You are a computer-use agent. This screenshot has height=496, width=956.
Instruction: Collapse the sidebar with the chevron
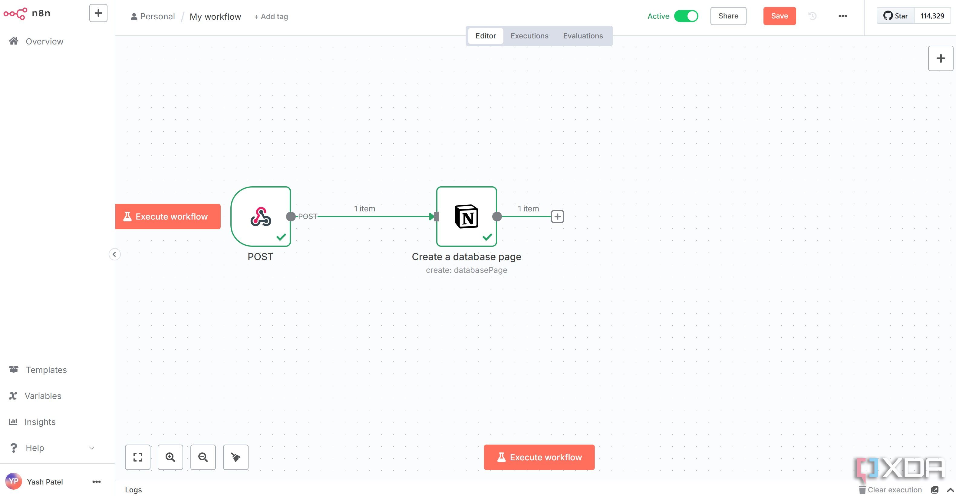(114, 254)
